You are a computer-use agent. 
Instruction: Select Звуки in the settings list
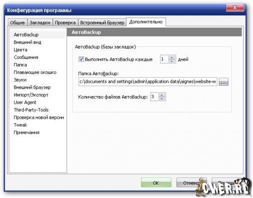[20, 80]
